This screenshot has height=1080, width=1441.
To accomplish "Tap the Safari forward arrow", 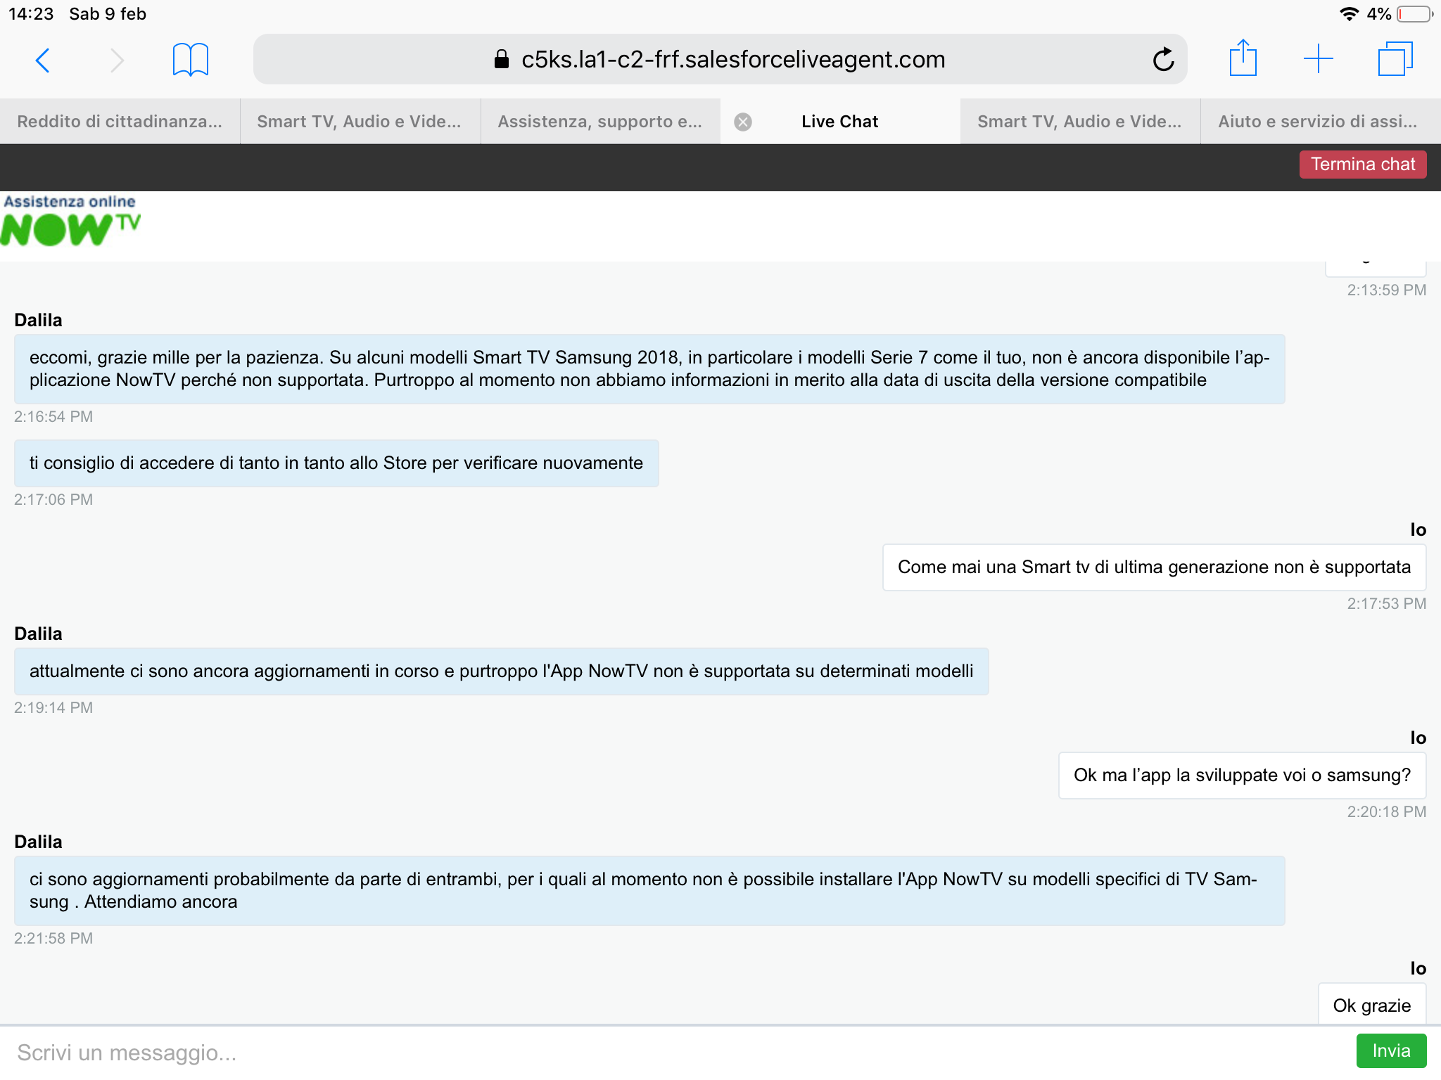I will pyautogui.click(x=117, y=60).
